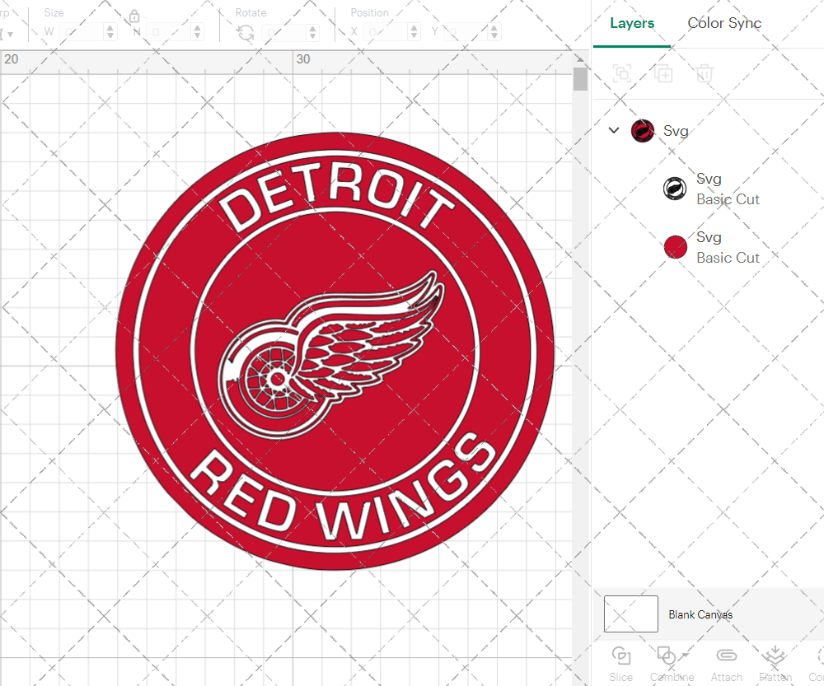Click the Position X input field
The height and width of the screenshot is (686, 824).
click(x=385, y=32)
